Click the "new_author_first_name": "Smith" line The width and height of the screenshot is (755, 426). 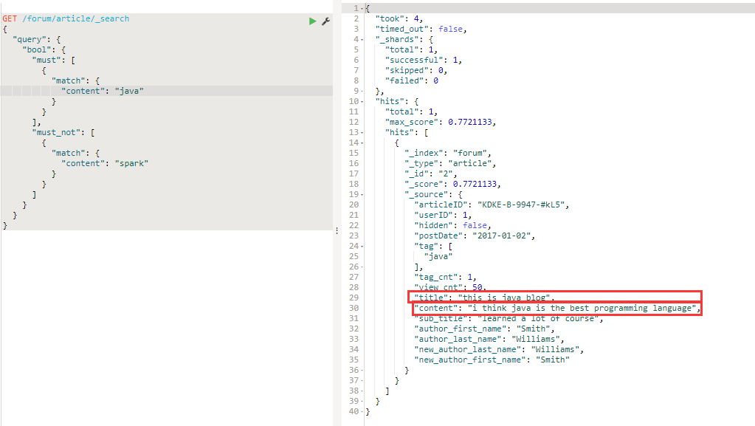click(x=492, y=360)
